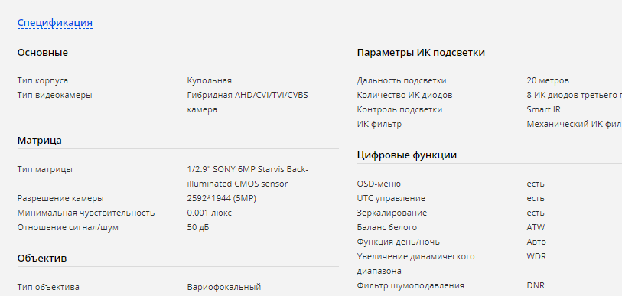Click the Тип корпуса label
This screenshot has width=622, height=296.
click(42, 80)
